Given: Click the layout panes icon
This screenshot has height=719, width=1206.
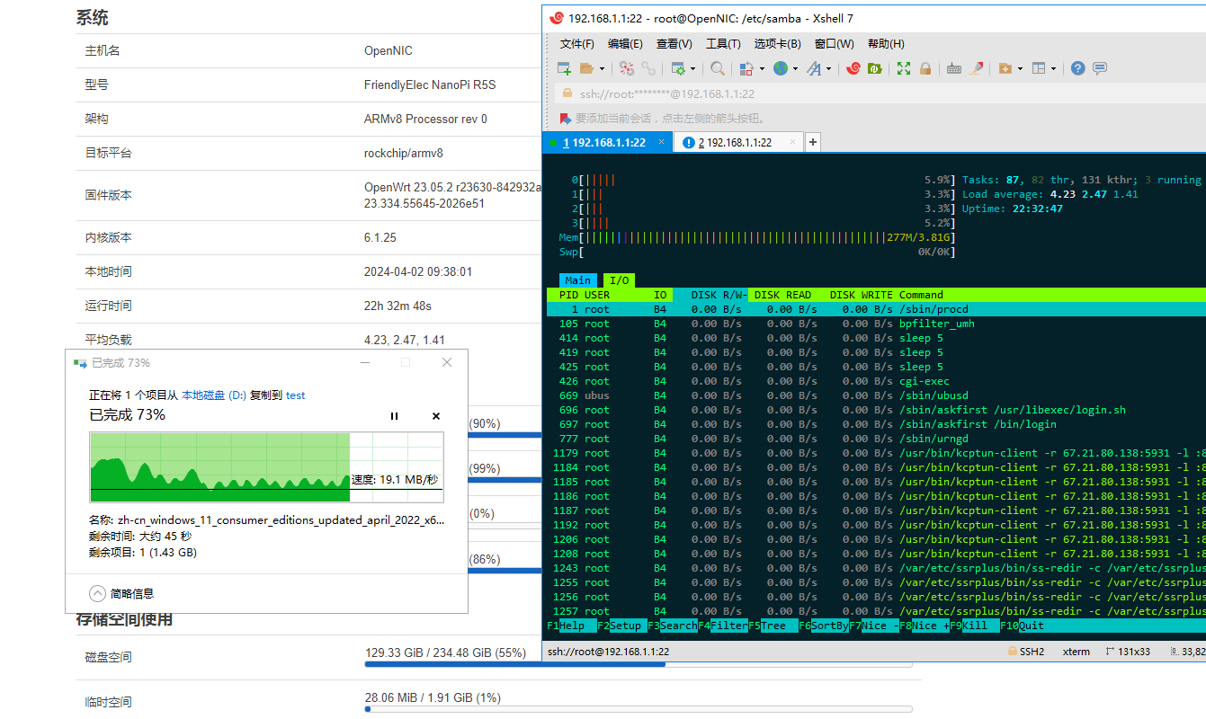Looking at the screenshot, I should pyautogui.click(x=1039, y=68).
